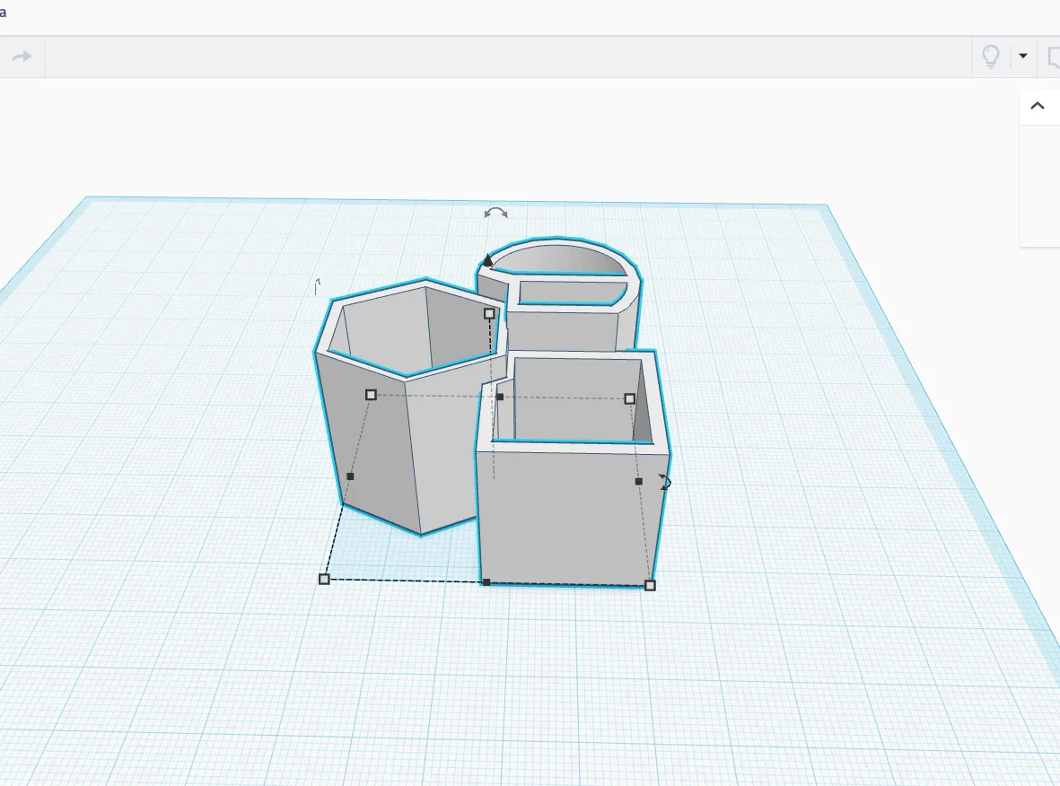Click the rotation arrow beside the square box
This screenshot has height=786, width=1060.
pos(664,482)
